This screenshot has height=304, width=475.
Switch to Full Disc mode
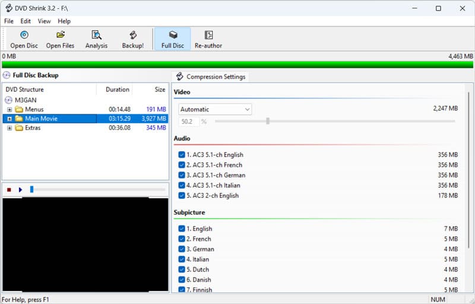pos(172,36)
